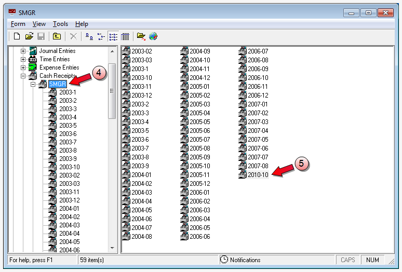Click the Delete X toolbar icon

(73, 36)
